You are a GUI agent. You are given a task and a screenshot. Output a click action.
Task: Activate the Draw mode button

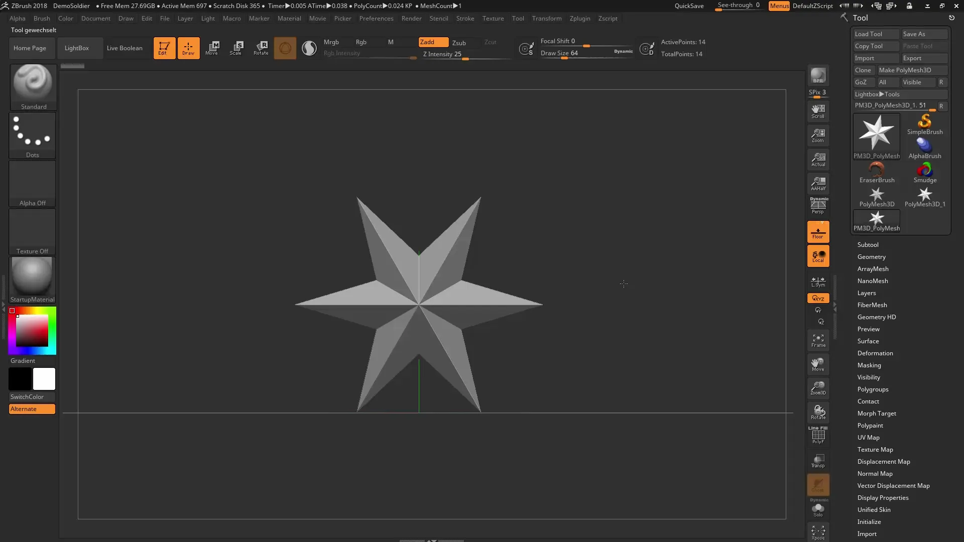point(188,48)
